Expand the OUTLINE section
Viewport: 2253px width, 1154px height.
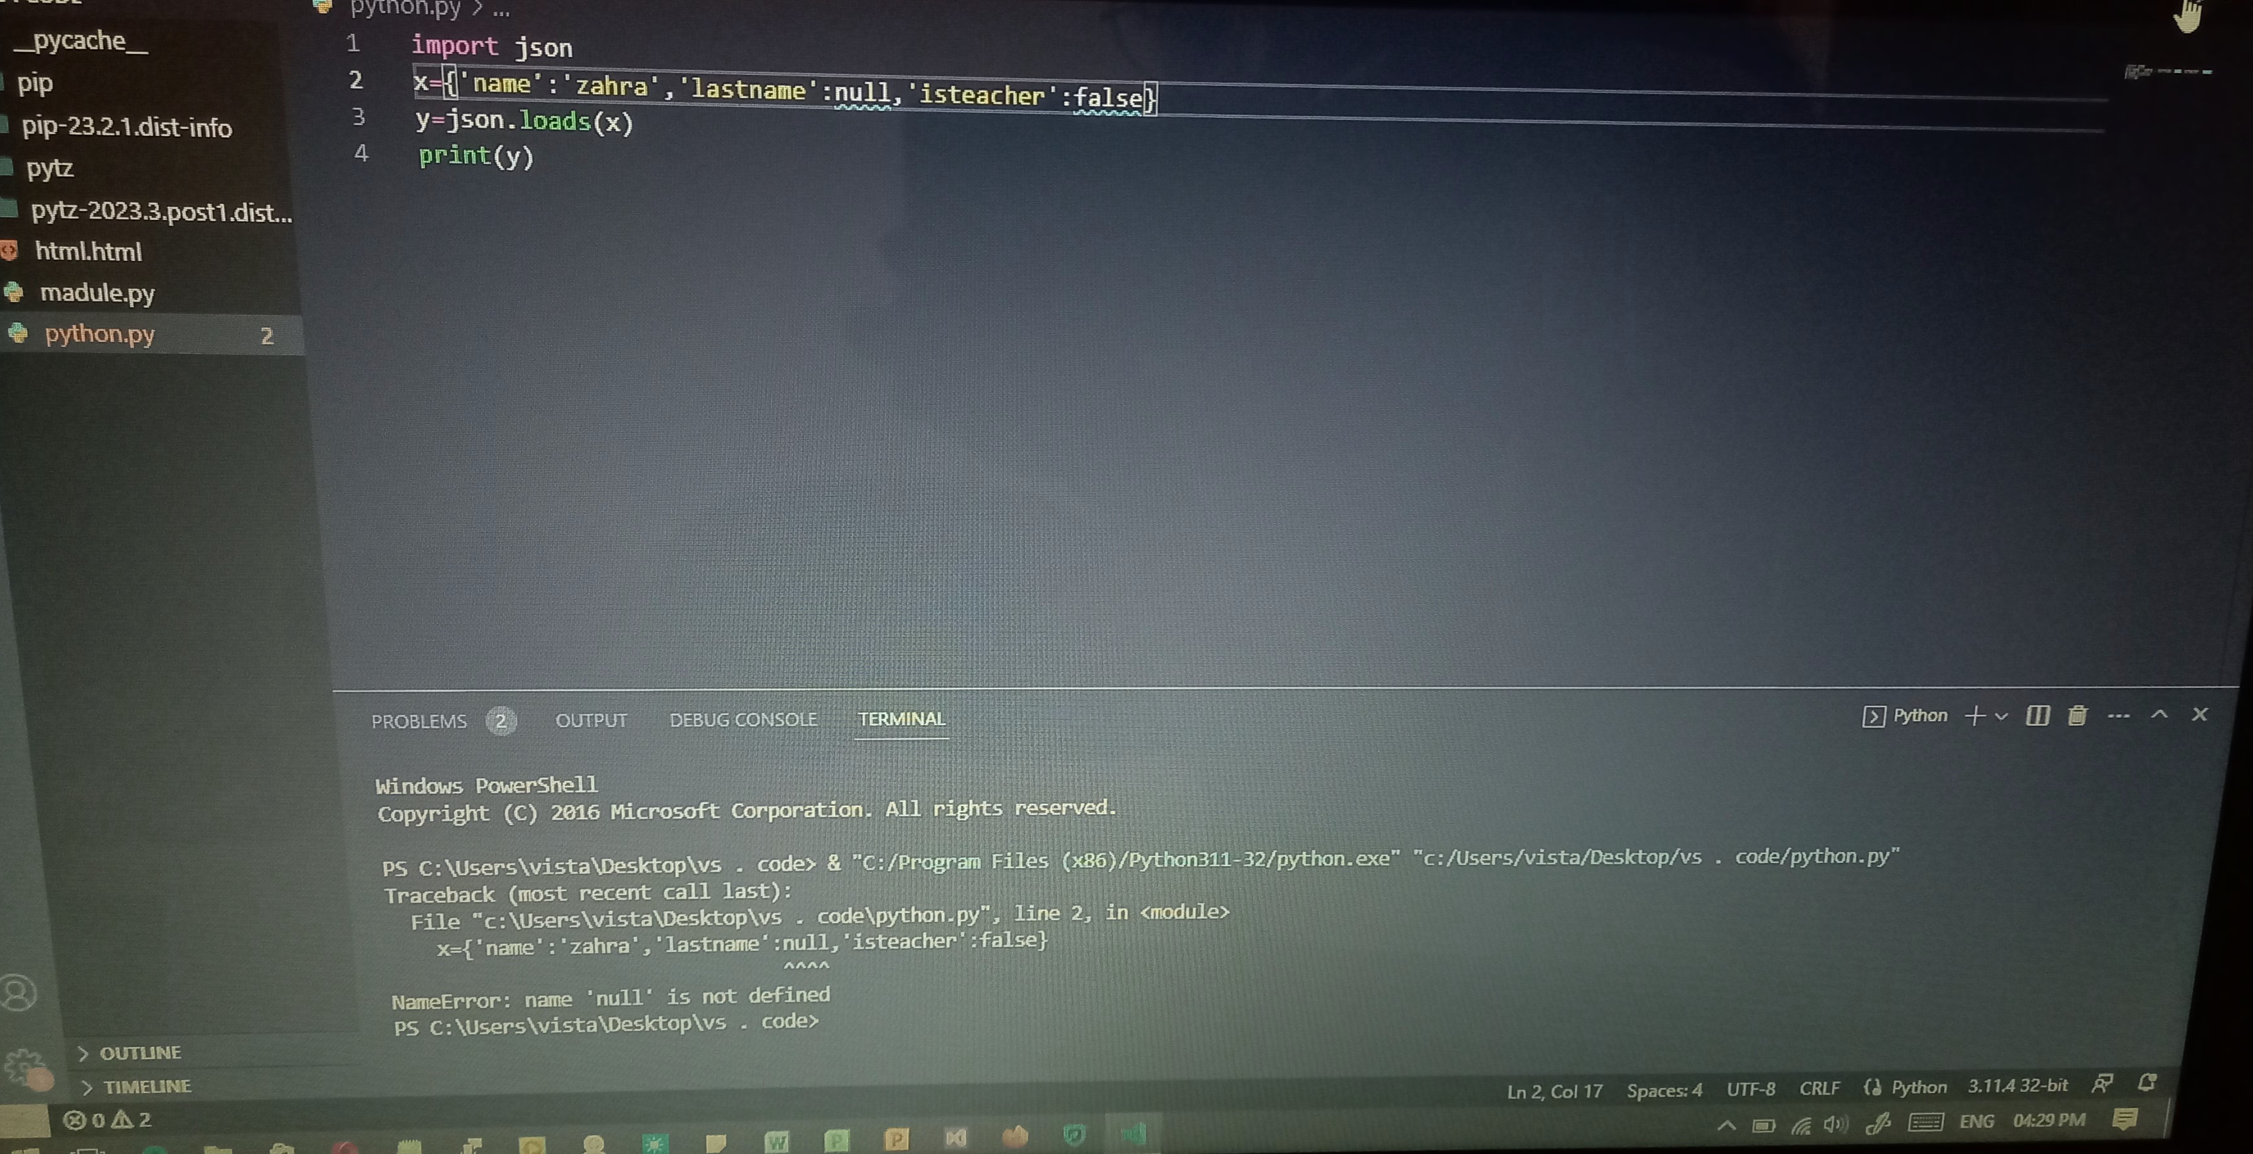point(140,1053)
